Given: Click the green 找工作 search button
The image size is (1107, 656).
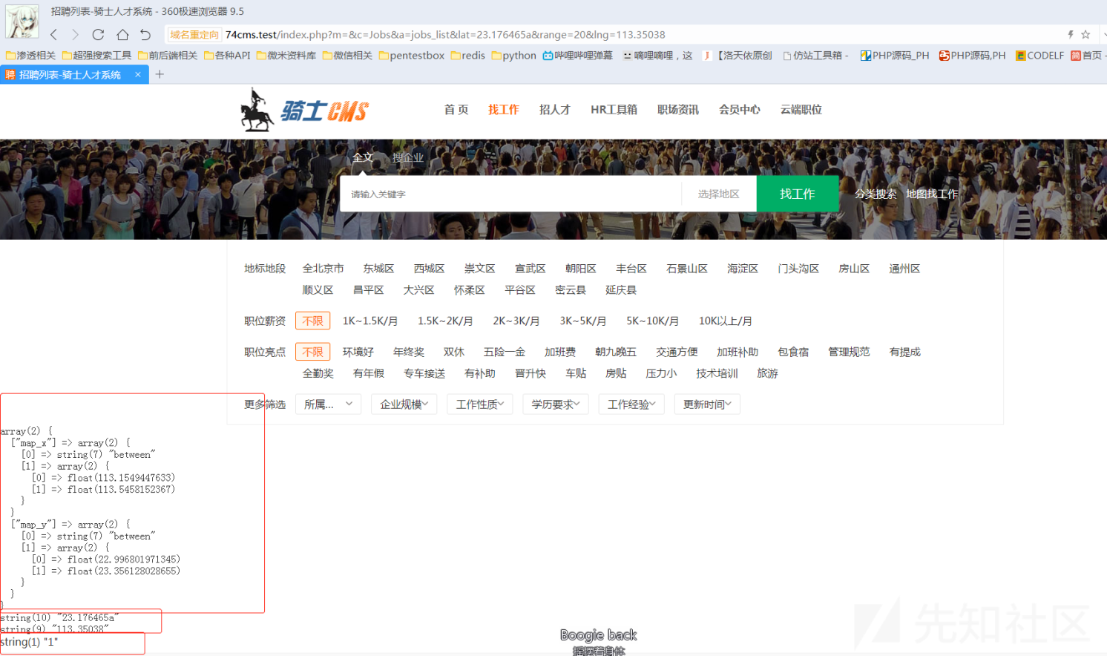Looking at the screenshot, I should (797, 194).
